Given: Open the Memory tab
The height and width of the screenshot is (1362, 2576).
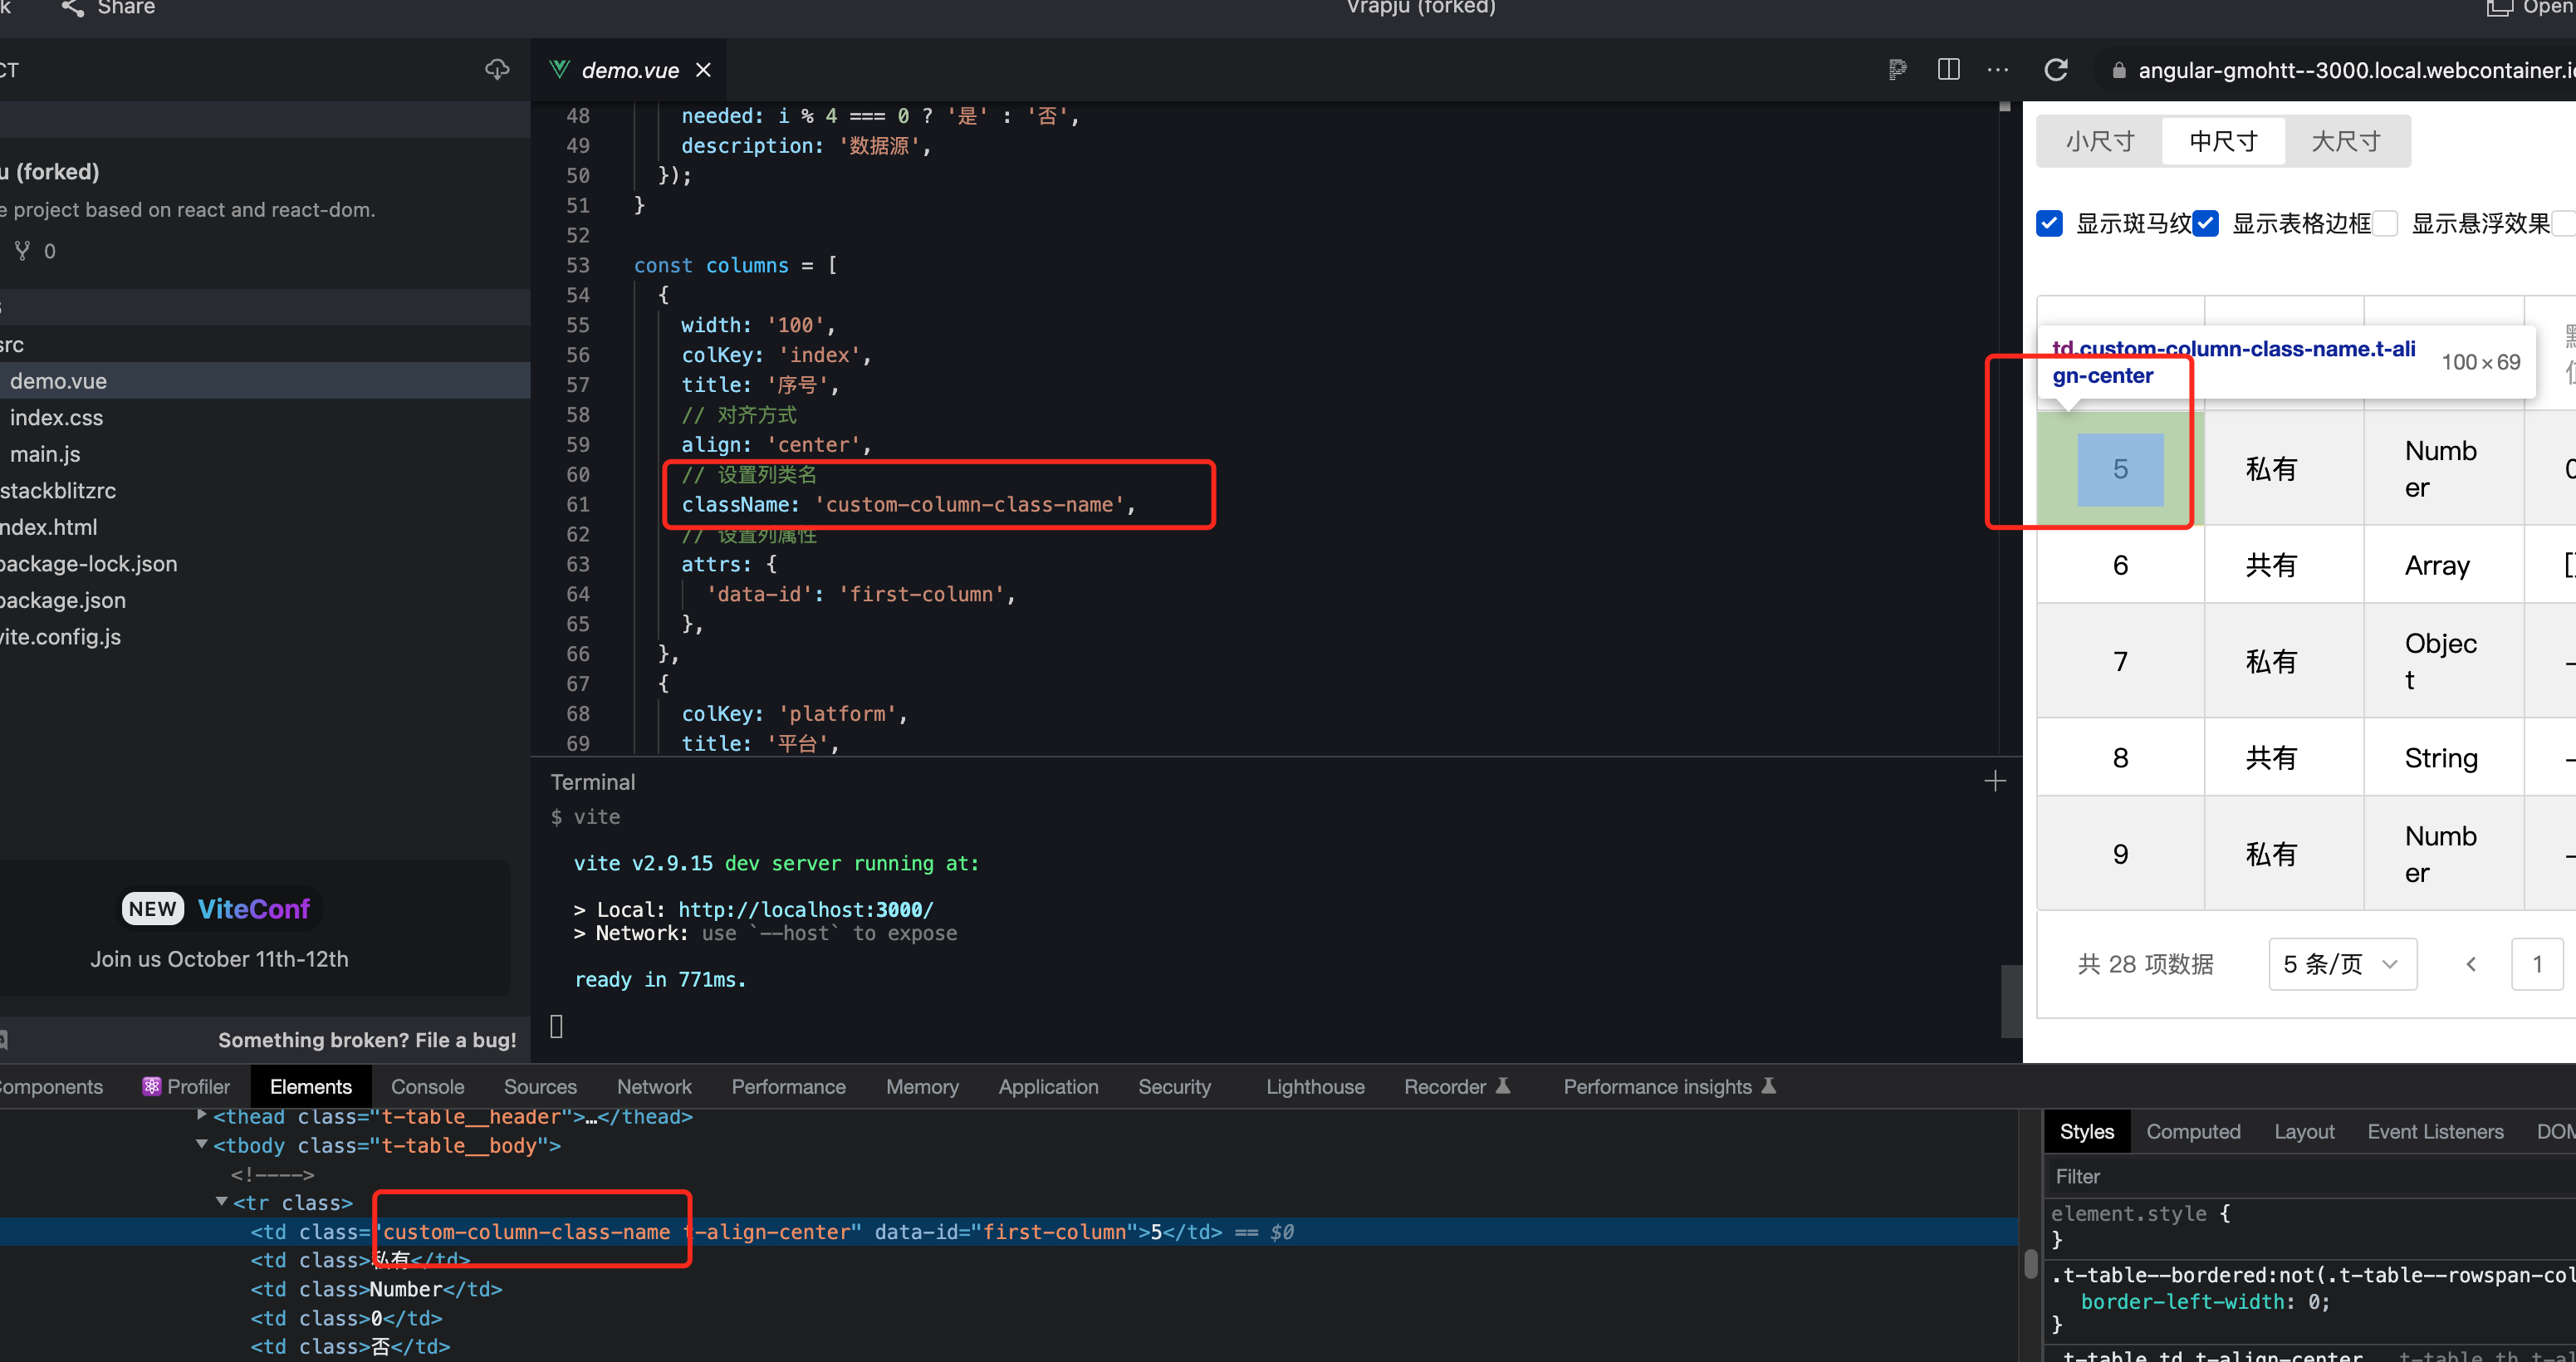Looking at the screenshot, I should coord(922,1086).
